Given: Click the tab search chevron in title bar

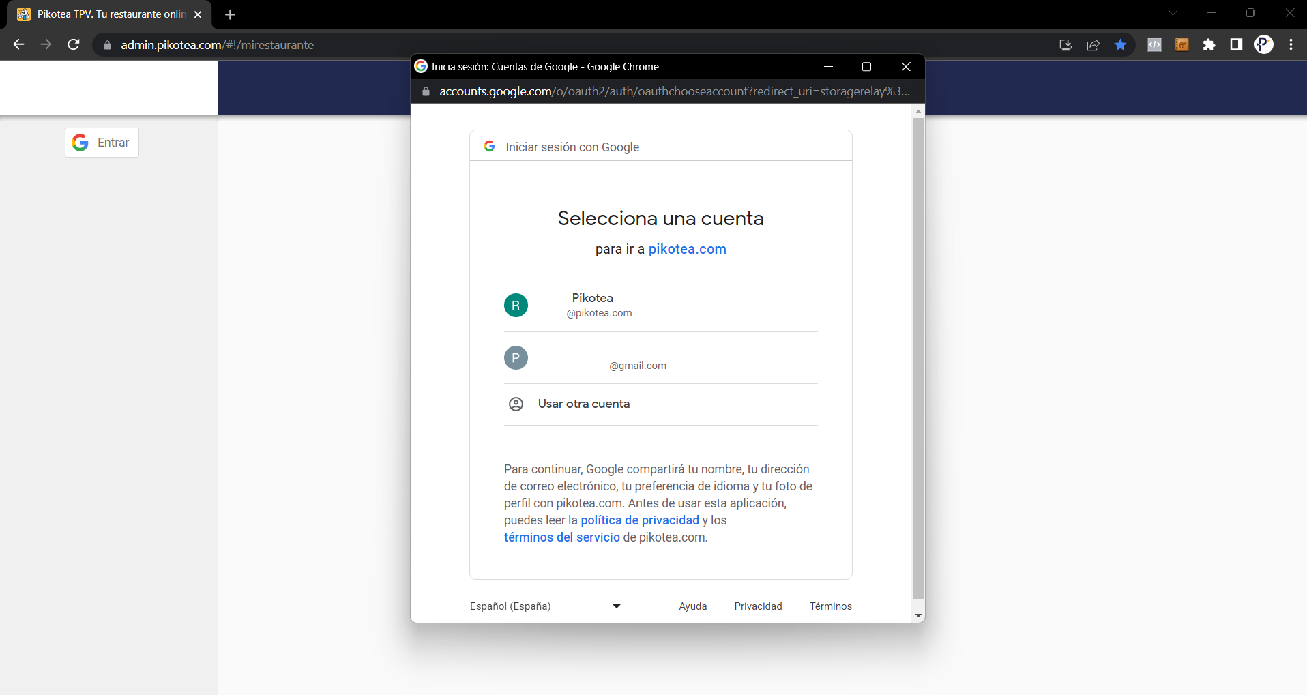Looking at the screenshot, I should [x=1173, y=13].
